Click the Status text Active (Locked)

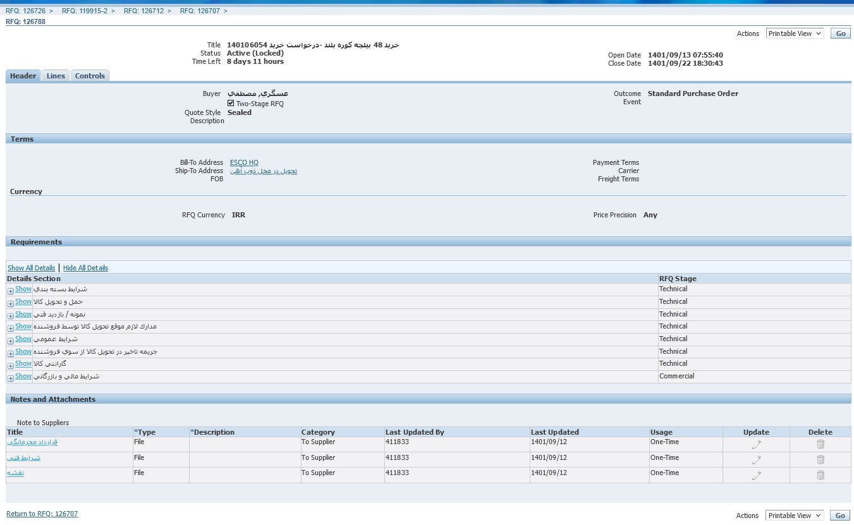(255, 53)
